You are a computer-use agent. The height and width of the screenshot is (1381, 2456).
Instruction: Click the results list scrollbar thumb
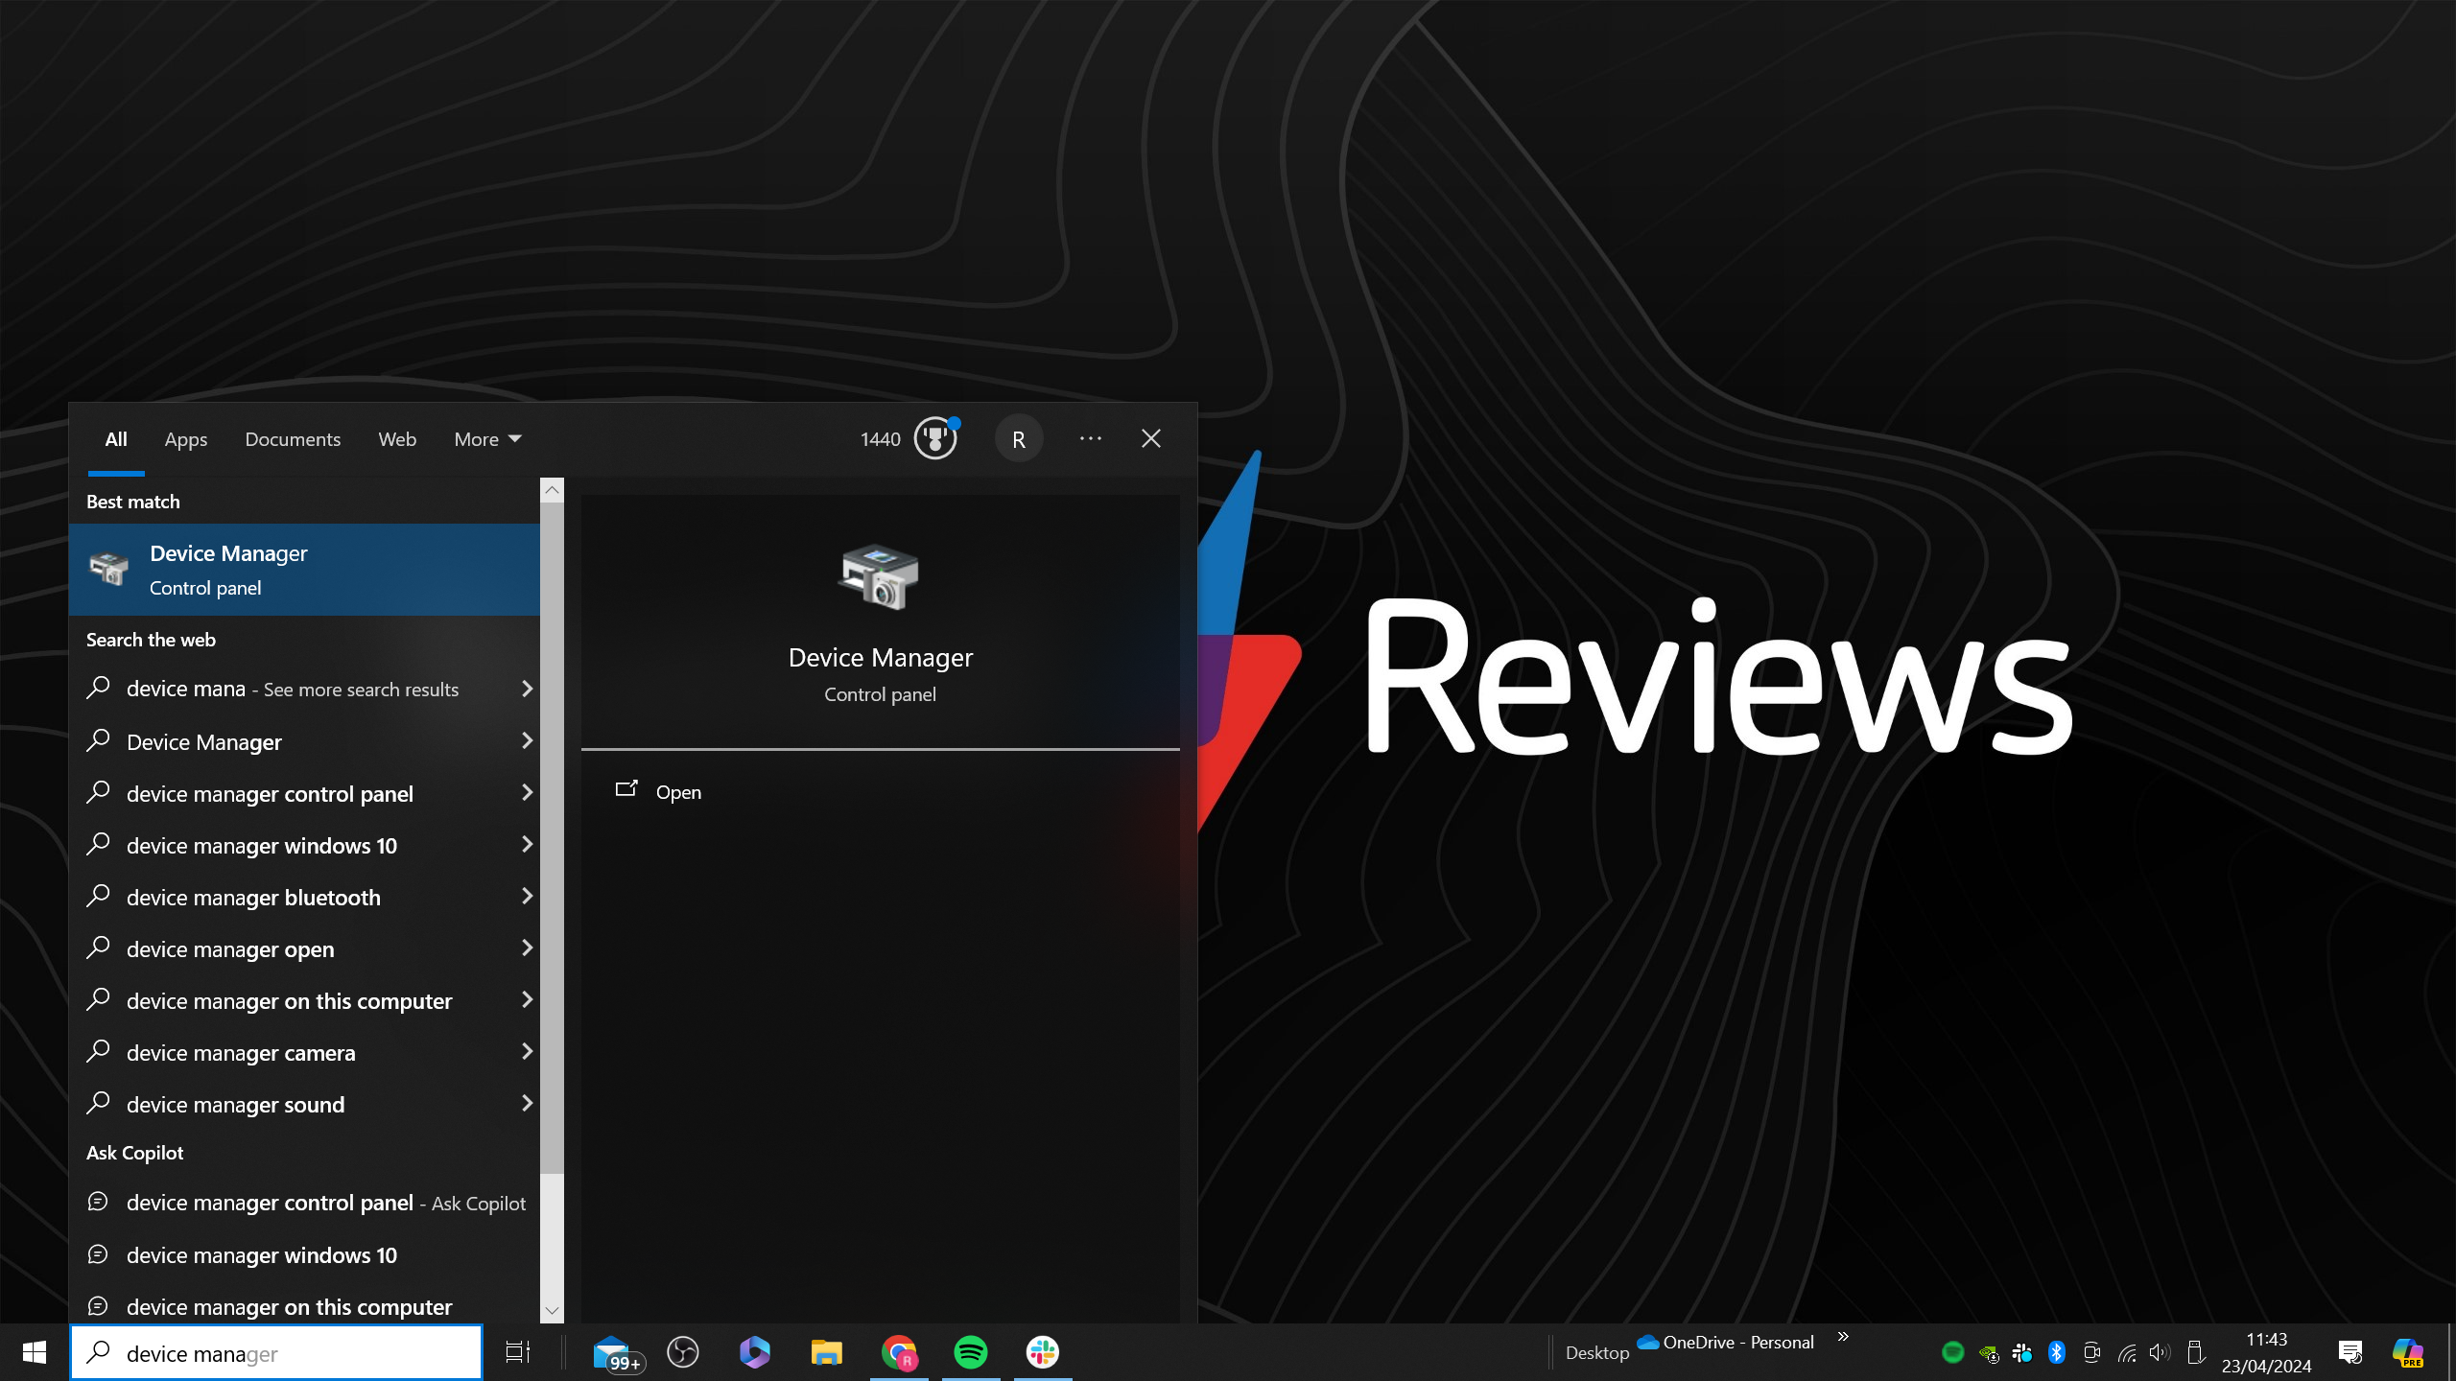(x=552, y=837)
